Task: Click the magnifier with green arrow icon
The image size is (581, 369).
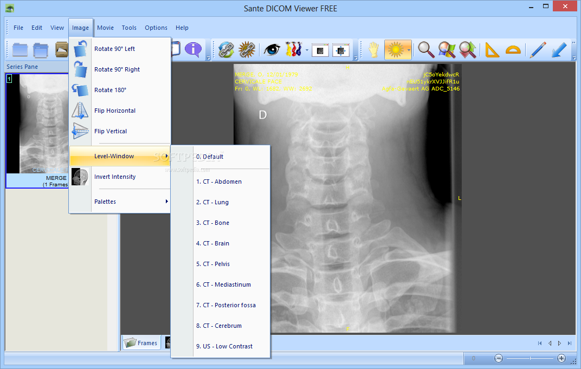Action: click(468, 50)
